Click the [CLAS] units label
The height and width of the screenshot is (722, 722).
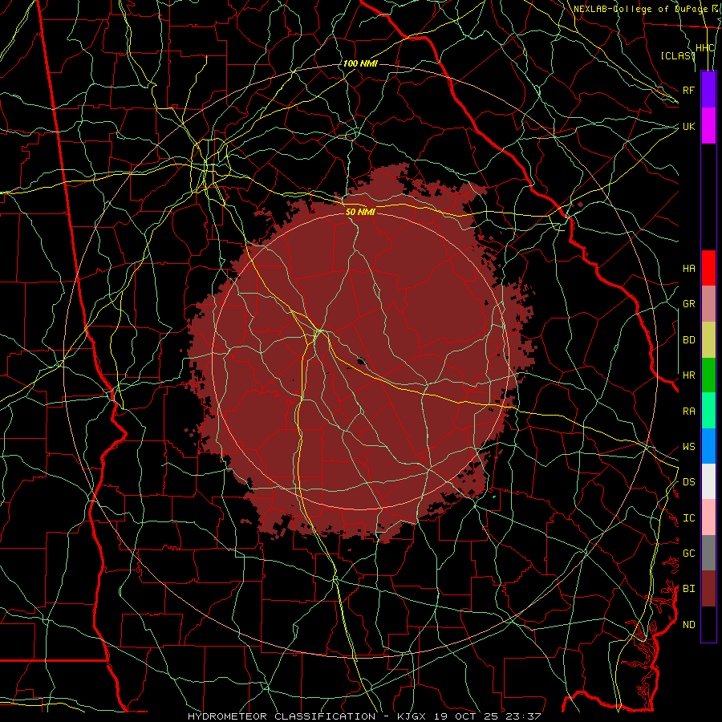(x=677, y=55)
